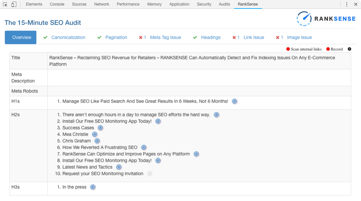Viewport: 361px width, 201px height.
Task: Toggle the device toolbar icon
Action: 14,4
